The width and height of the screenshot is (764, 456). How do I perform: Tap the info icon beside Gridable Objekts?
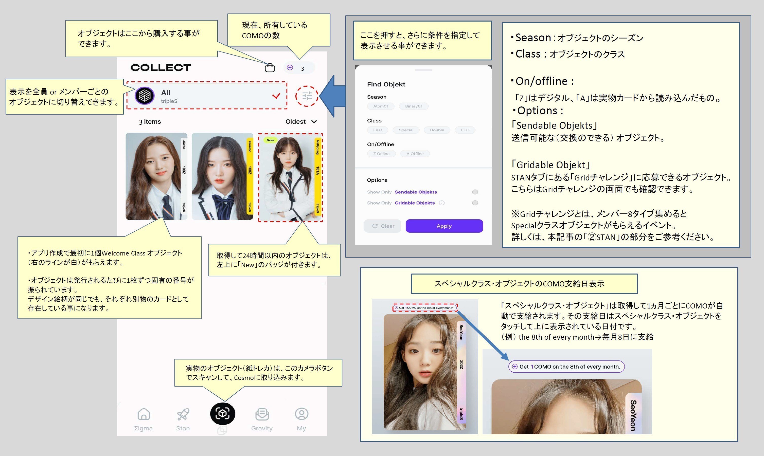tap(442, 203)
